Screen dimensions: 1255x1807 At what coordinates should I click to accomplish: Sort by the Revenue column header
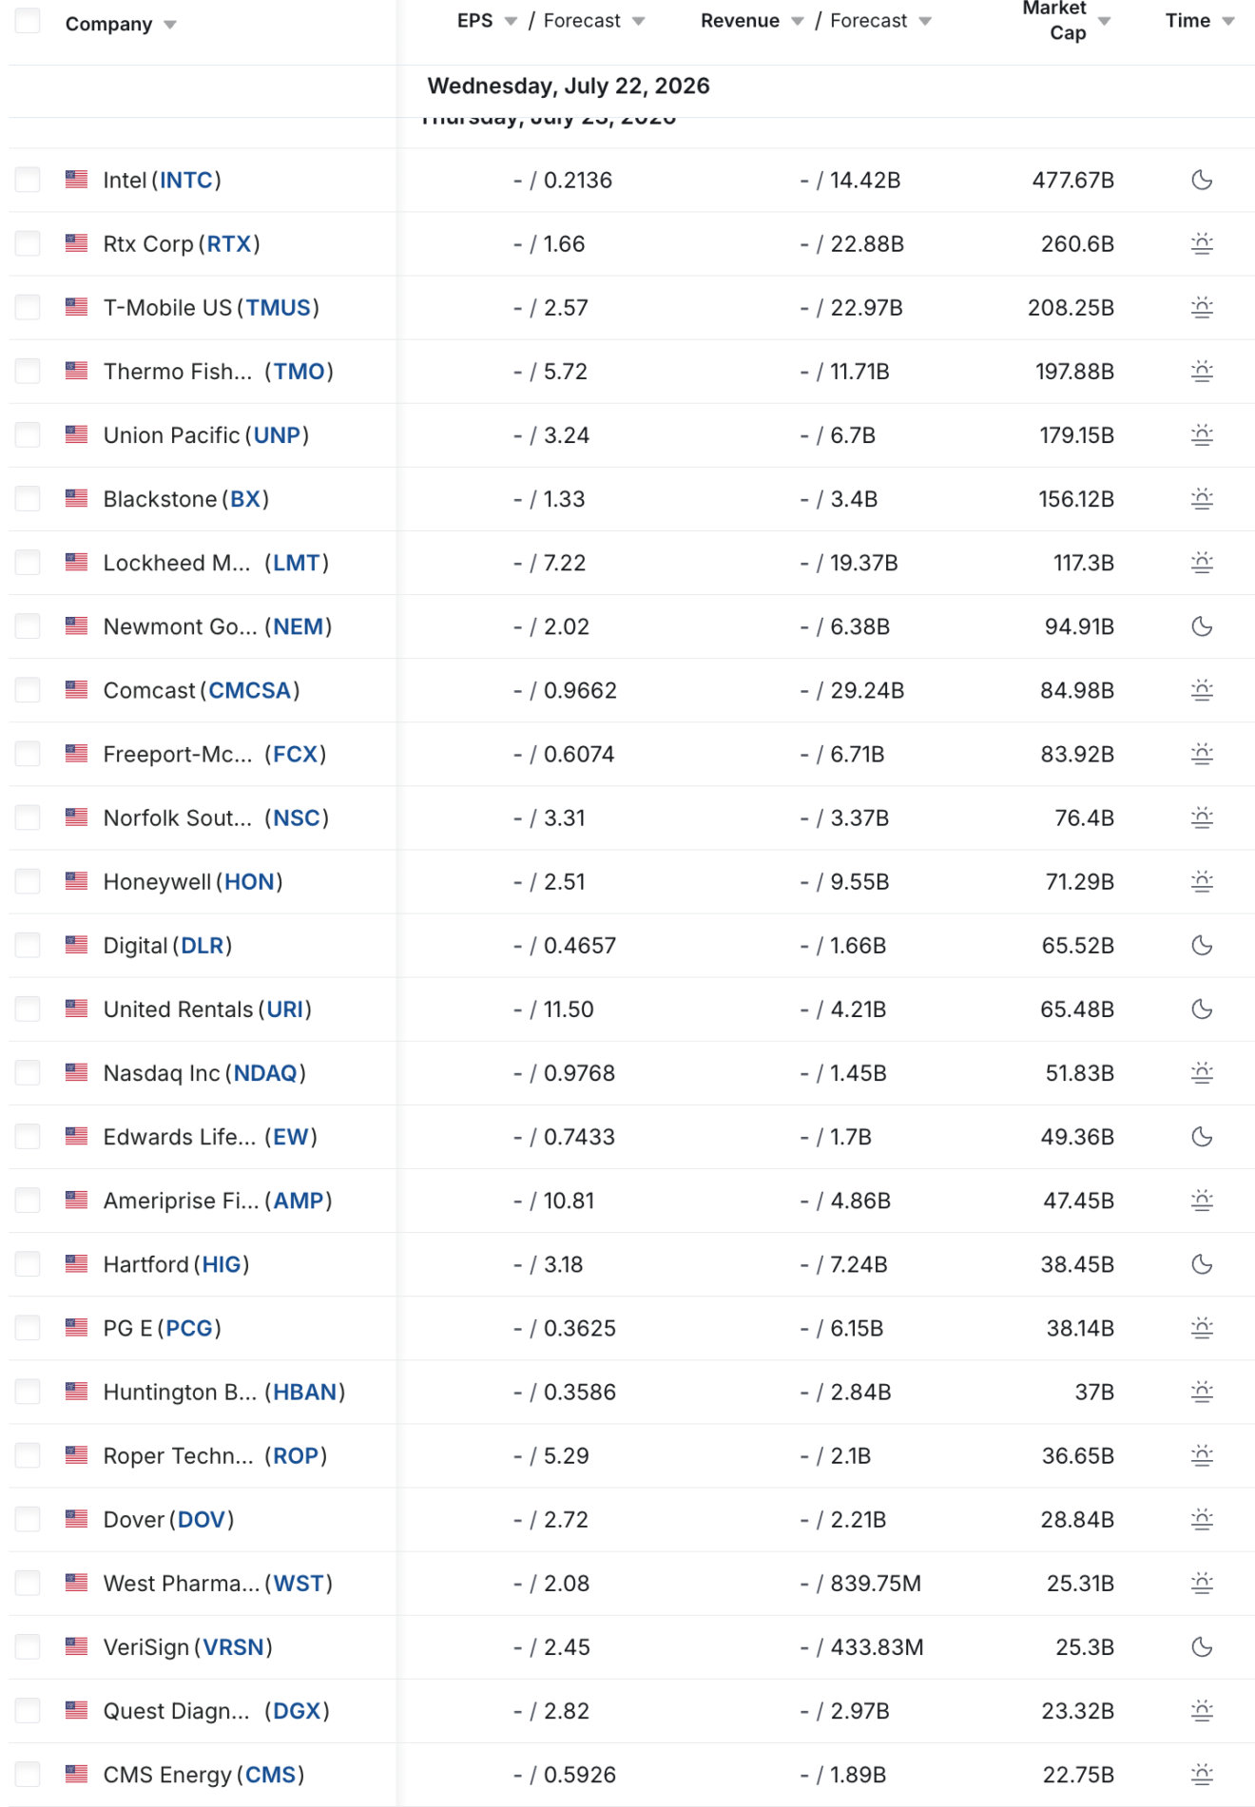(x=740, y=21)
